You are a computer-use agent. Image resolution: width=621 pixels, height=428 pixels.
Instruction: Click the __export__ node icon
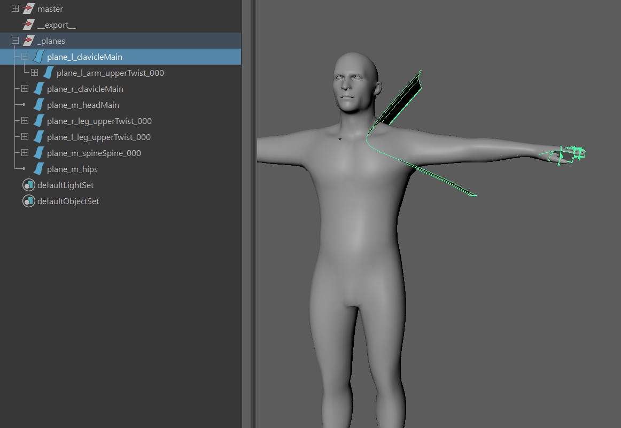(x=28, y=25)
